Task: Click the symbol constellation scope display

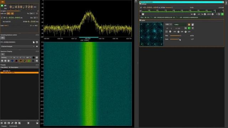Action: 151,34
